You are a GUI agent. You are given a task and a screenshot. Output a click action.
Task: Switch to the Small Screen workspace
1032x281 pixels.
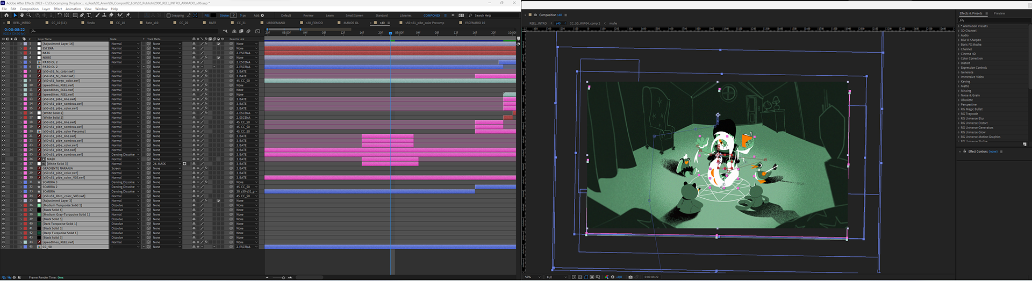[x=354, y=16]
